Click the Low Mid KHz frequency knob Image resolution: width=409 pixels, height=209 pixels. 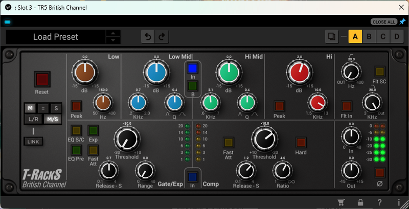[x=138, y=103]
